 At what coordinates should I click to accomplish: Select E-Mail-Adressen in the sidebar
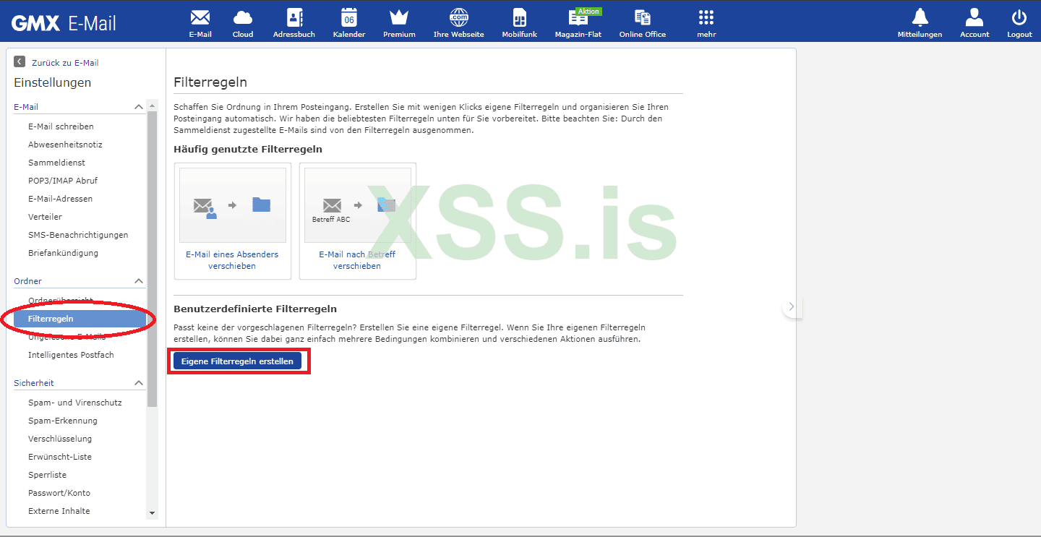pos(60,199)
